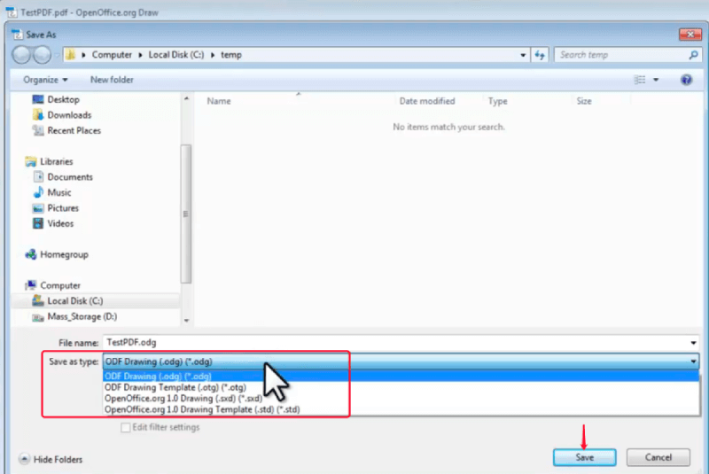Click the refresh button beside address bar
709x474 pixels.
click(539, 55)
